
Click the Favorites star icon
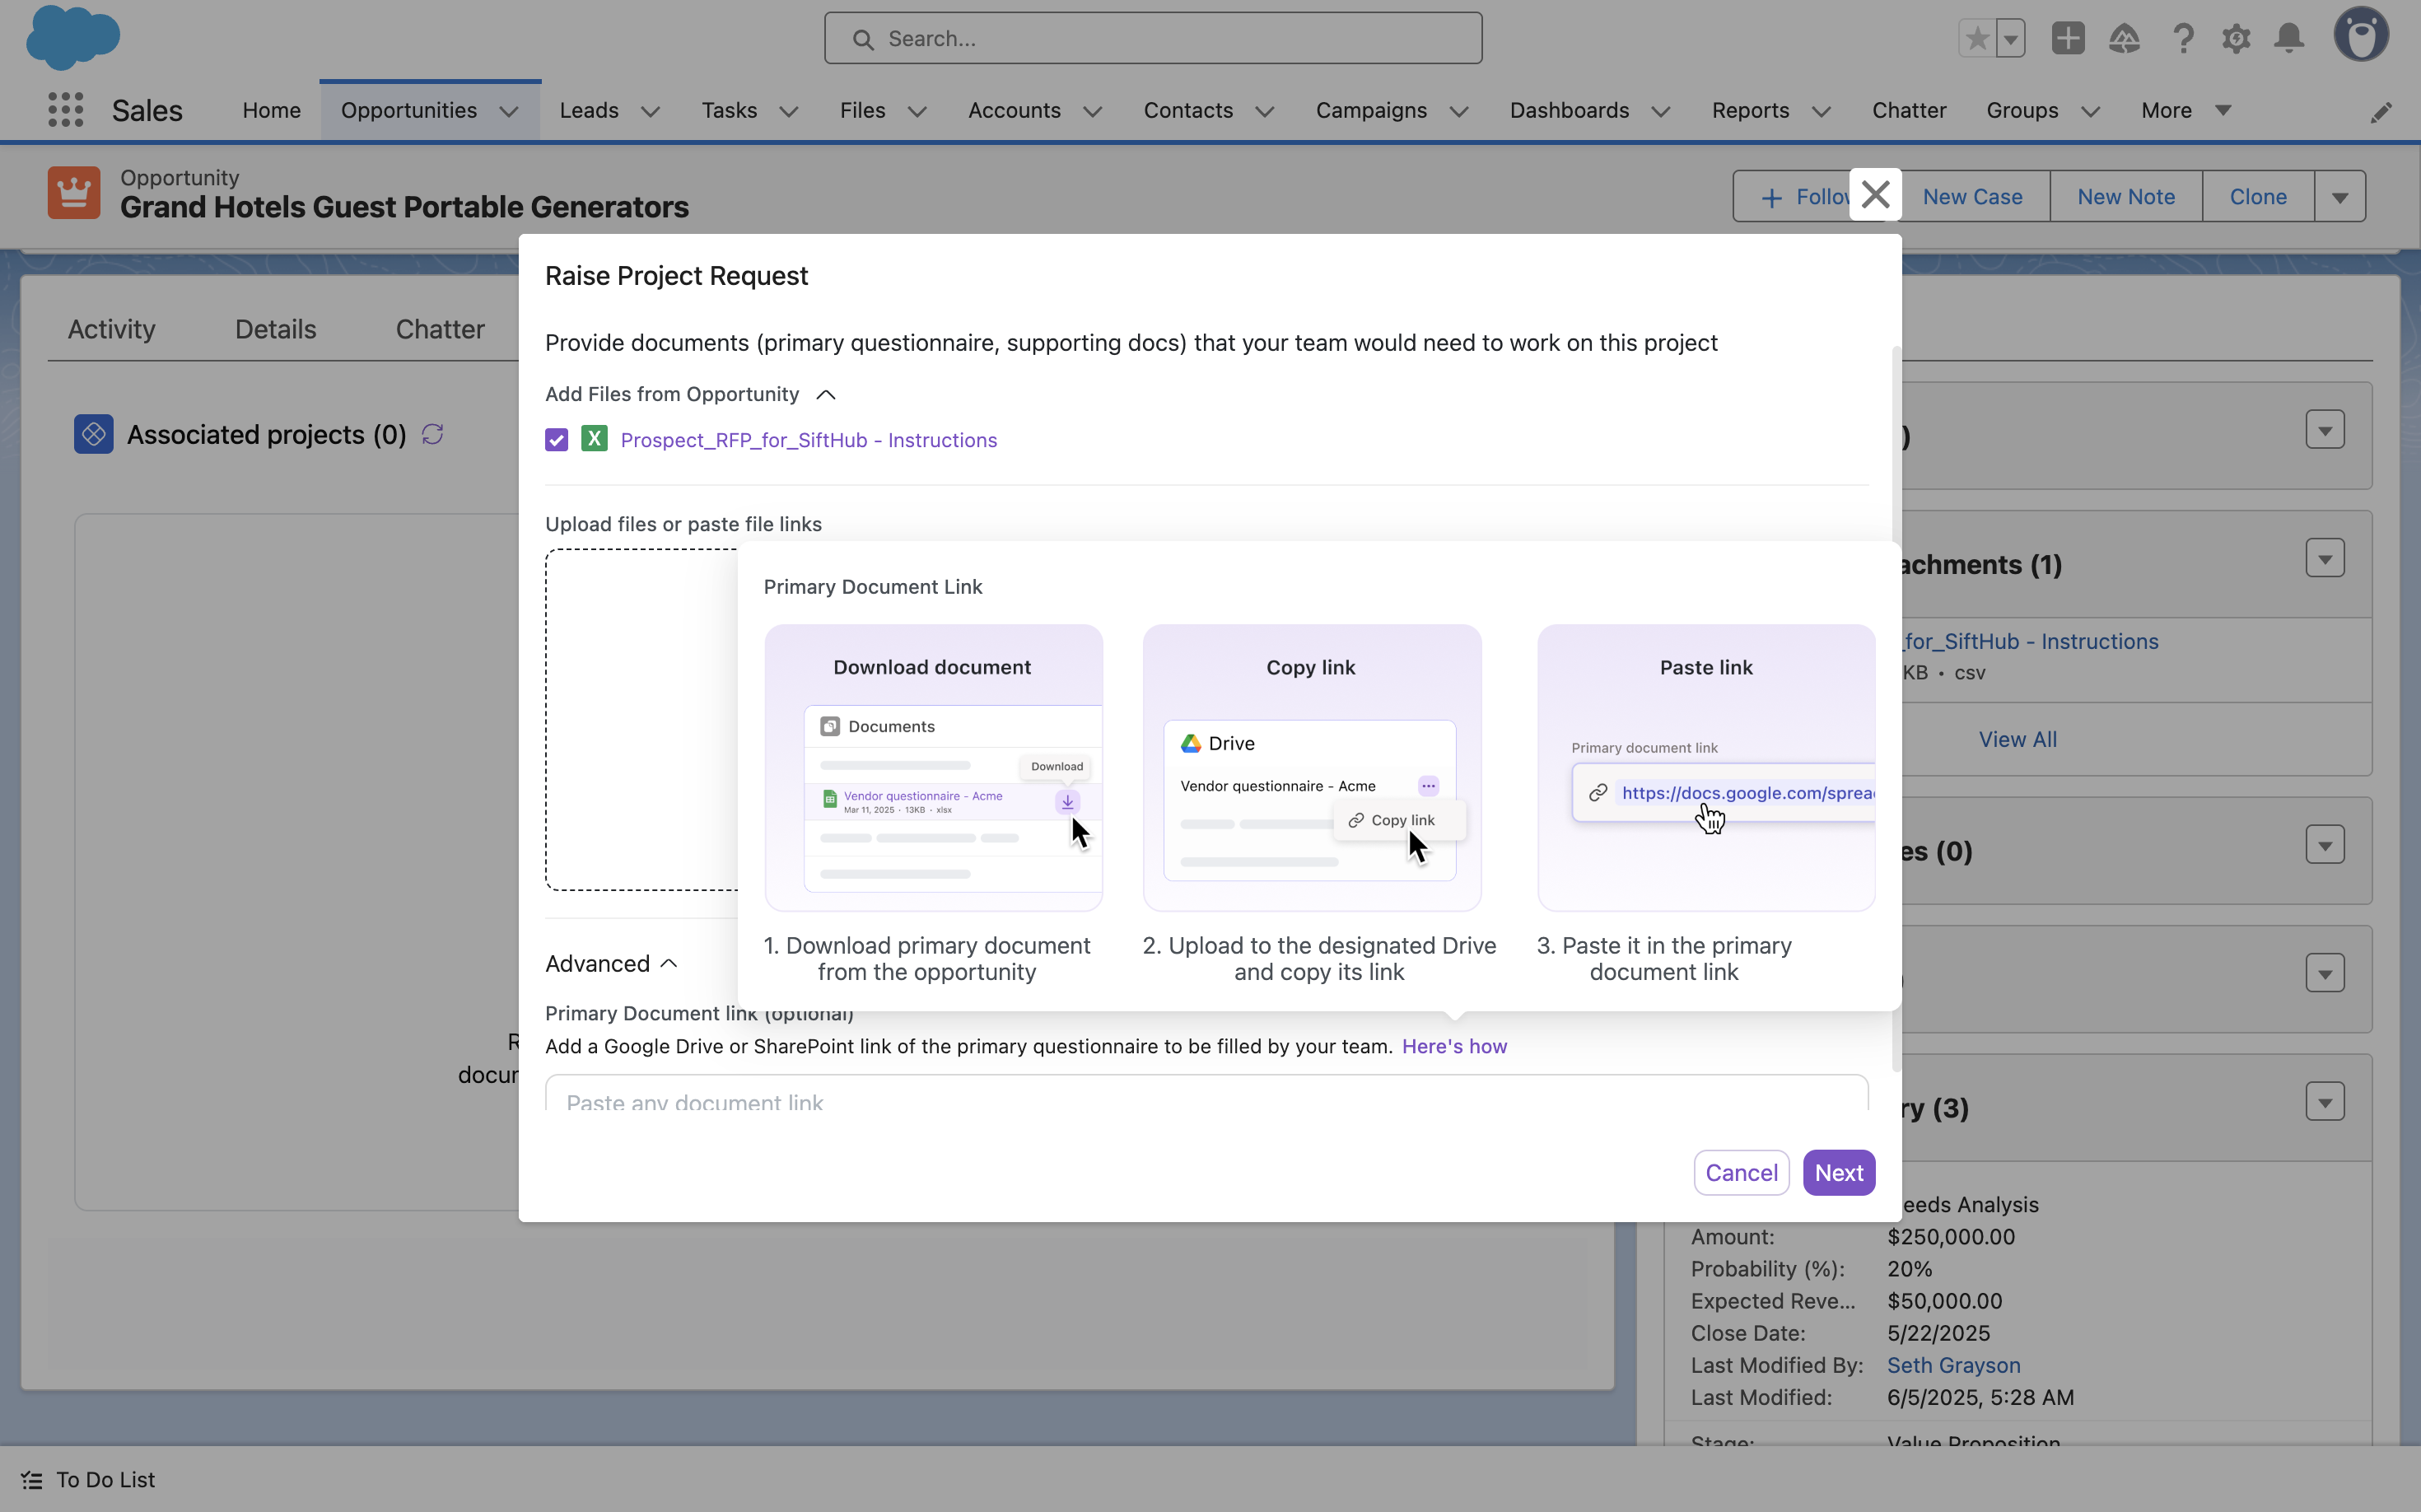[1977, 39]
